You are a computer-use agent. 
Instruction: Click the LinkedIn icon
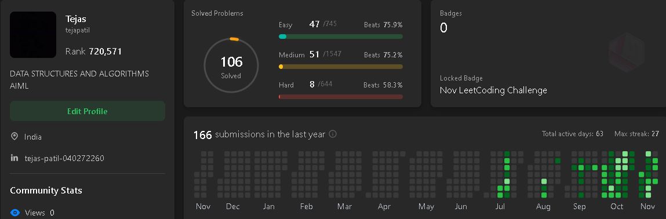click(x=14, y=158)
